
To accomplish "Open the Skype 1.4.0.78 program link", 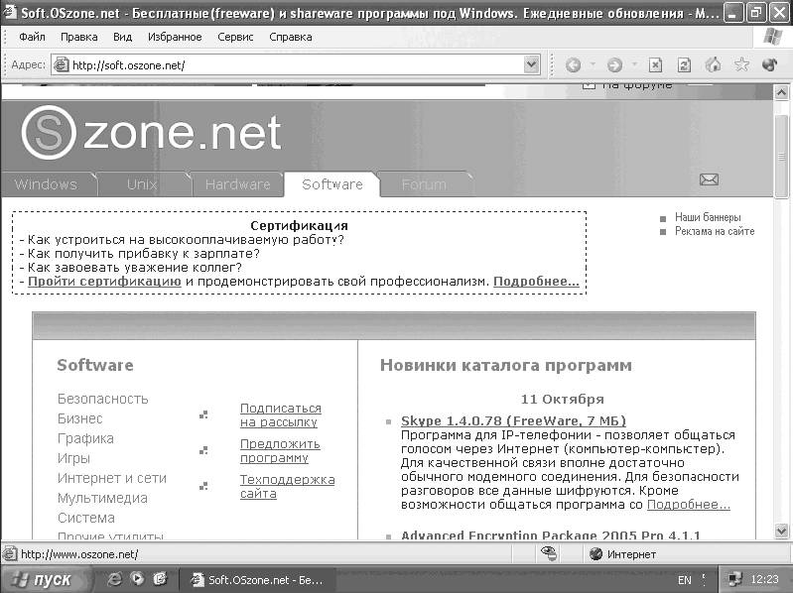I will [x=513, y=420].
